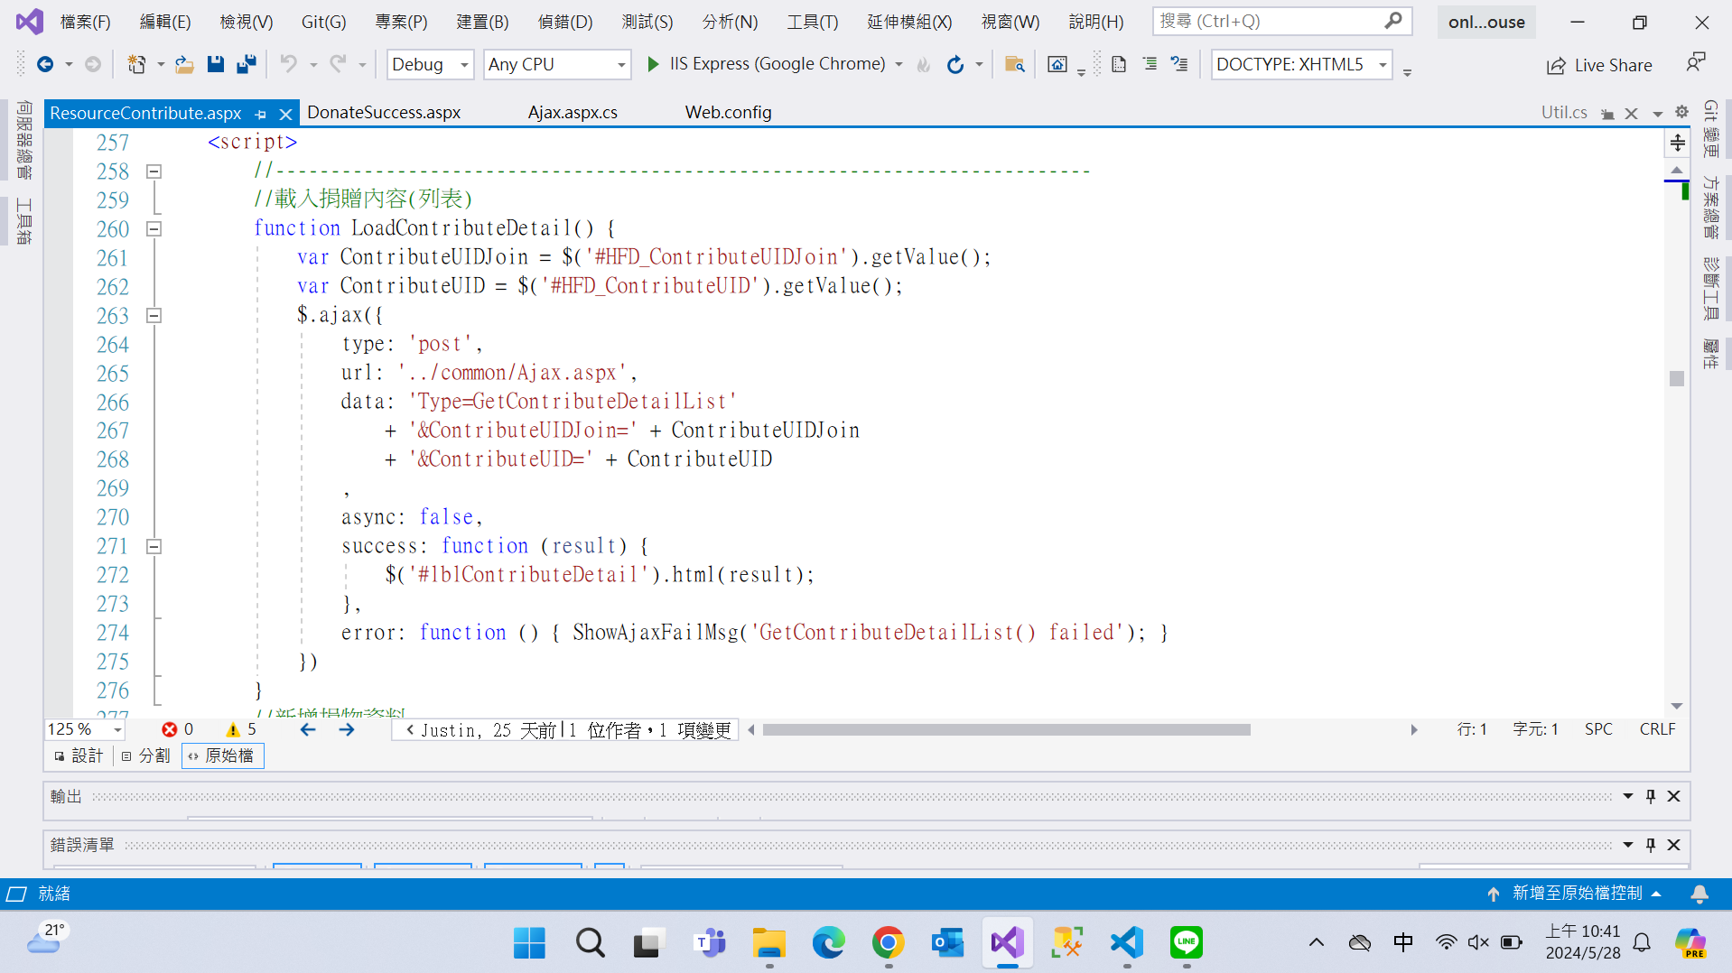Click the browser refresh icon in toolbar
Image resolution: width=1732 pixels, height=973 pixels.
[954, 64]
